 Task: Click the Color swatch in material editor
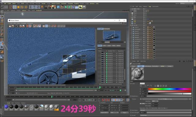click(142, 84)
